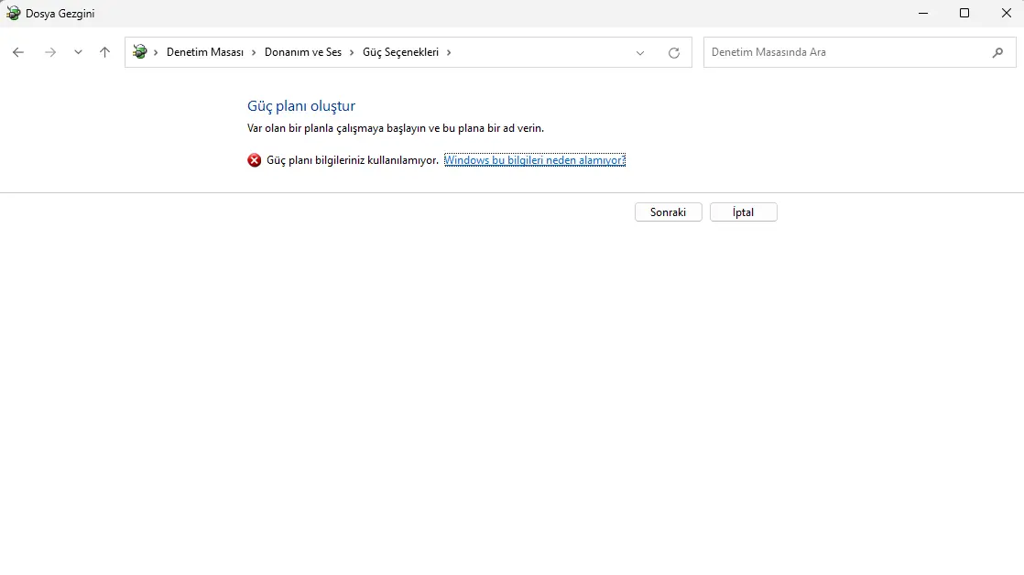This screenshot has height=575, width=1024.
Task: Close the Dosya Gezgini window
Action: point(1006,13)
